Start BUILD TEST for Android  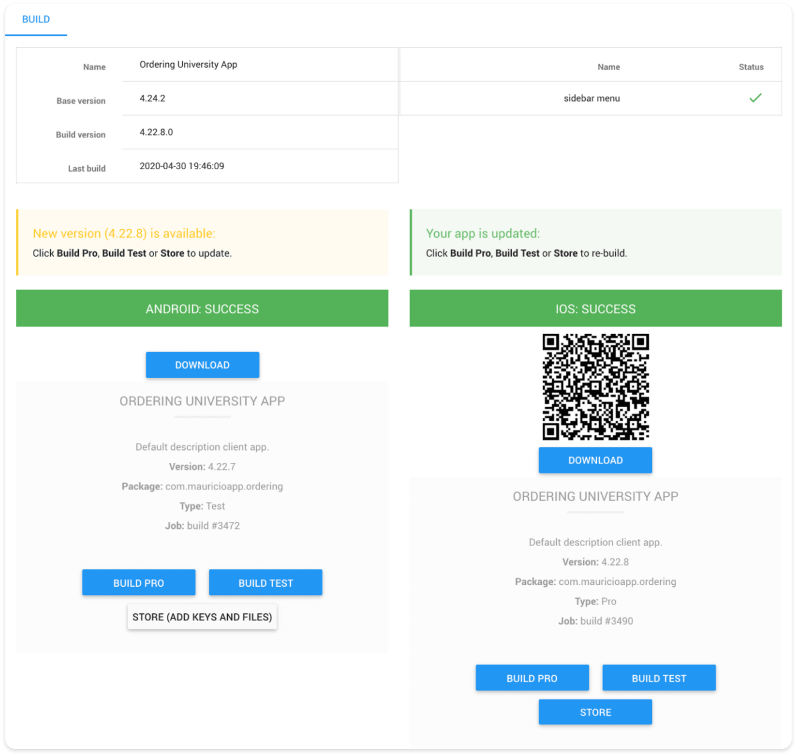(265, 583)
